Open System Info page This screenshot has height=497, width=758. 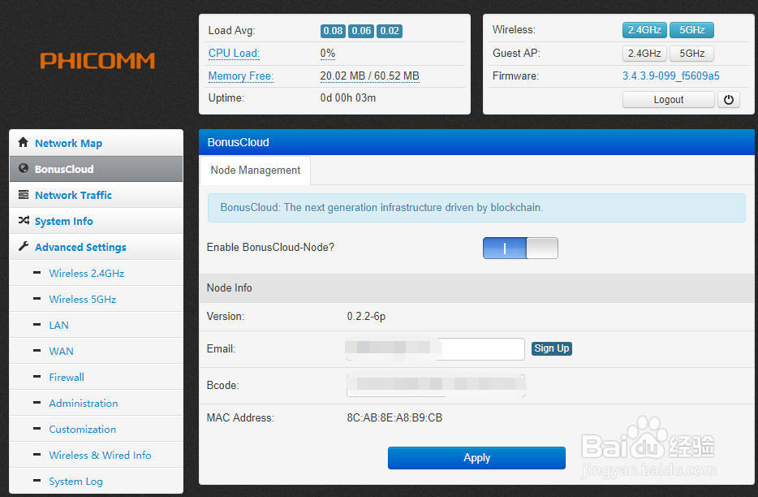[97, 221]
